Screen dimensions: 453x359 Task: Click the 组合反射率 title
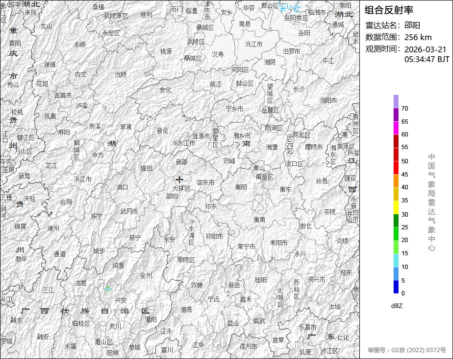point(389,10)
